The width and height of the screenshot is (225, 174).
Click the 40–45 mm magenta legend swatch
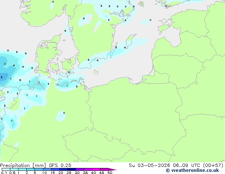(96, 169)
